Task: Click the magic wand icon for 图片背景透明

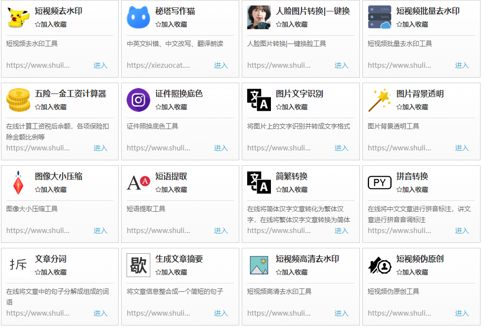Action: (379, 100)
